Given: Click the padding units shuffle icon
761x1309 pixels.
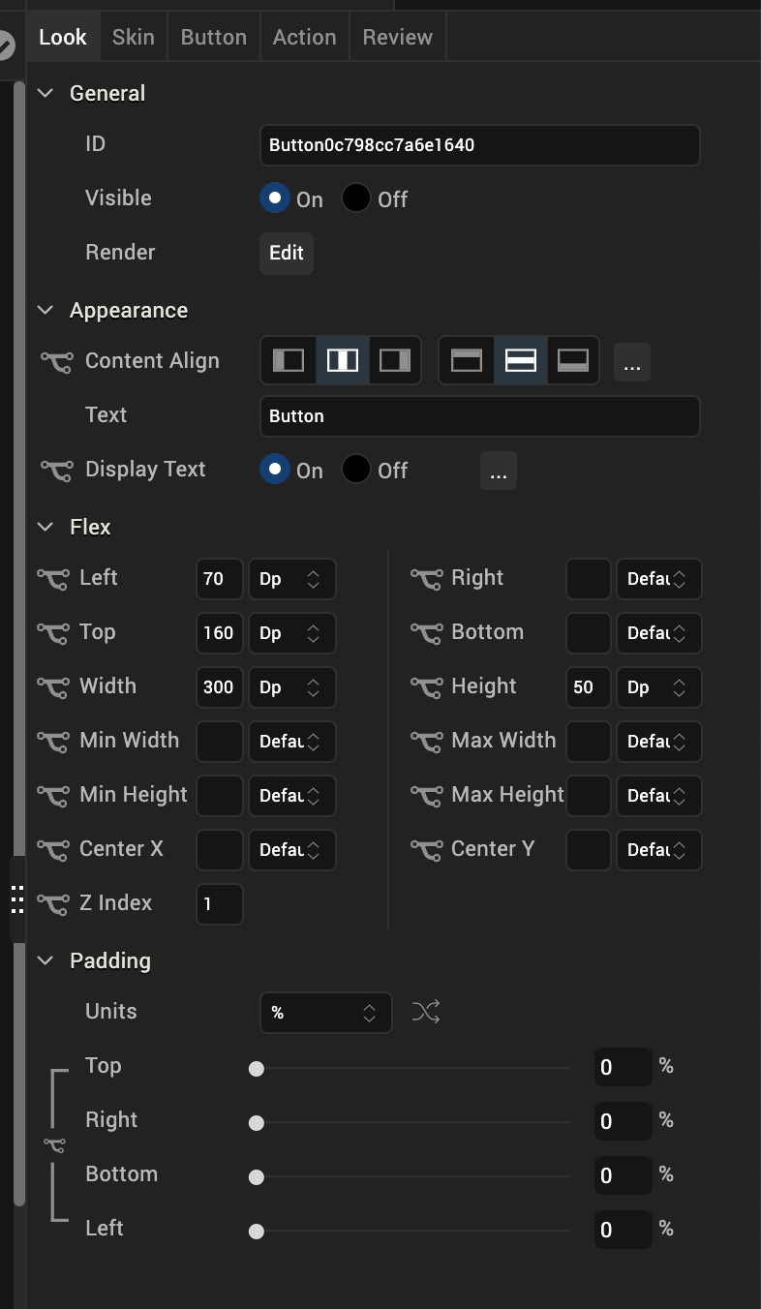Looking at the screenshot, I should [x=426, y=1013].
